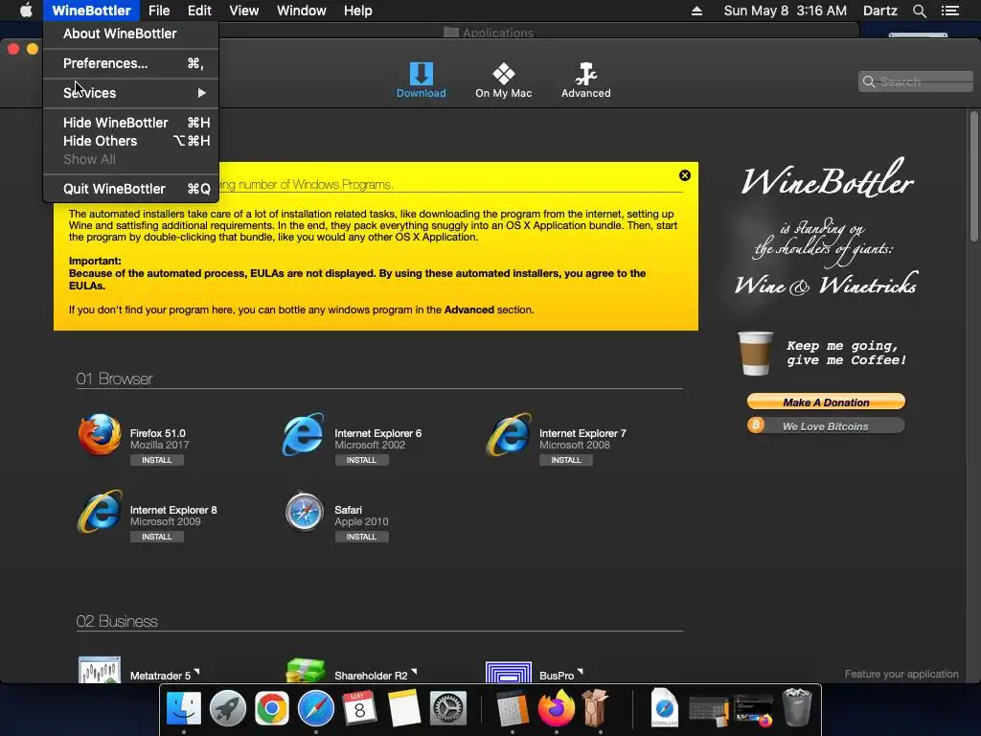Expand BusPro version arrow
Viewport: 981px width, 736px height.
click(580, 672)
